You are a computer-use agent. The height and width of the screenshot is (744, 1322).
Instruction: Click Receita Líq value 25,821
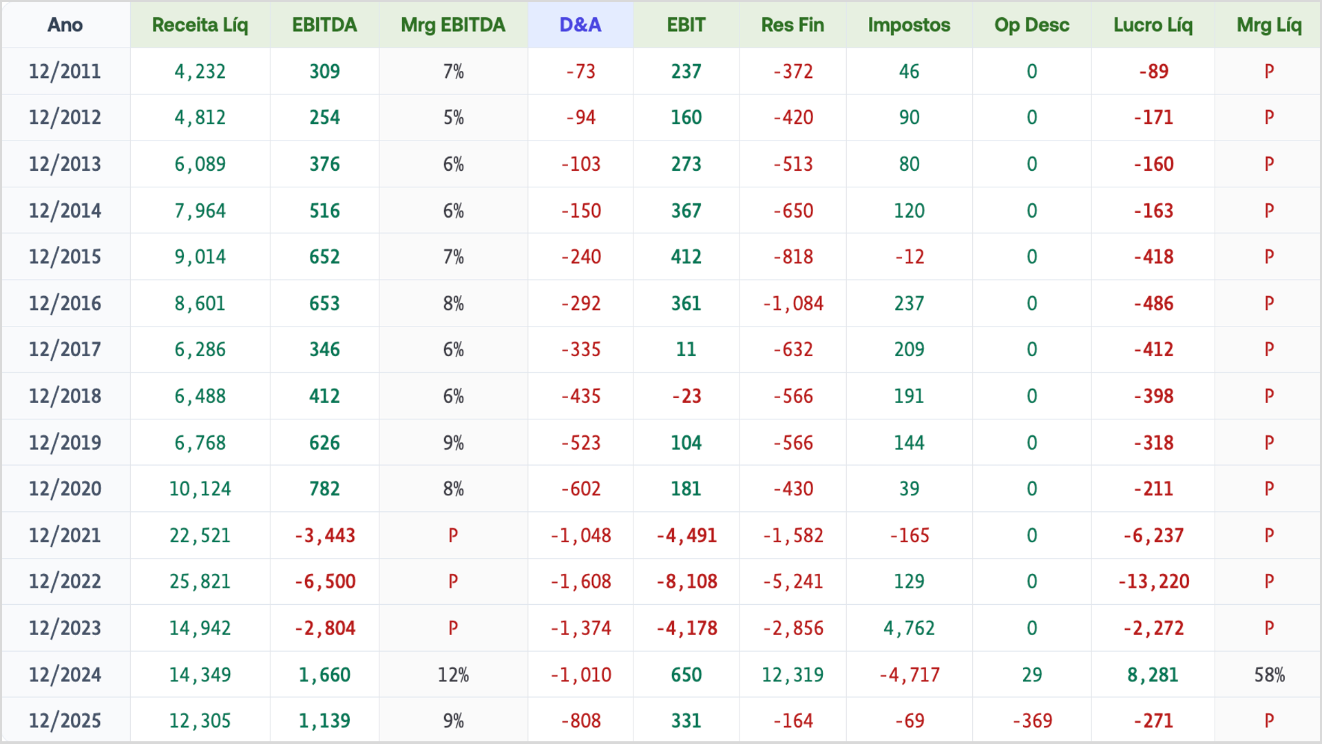point(200,581)
